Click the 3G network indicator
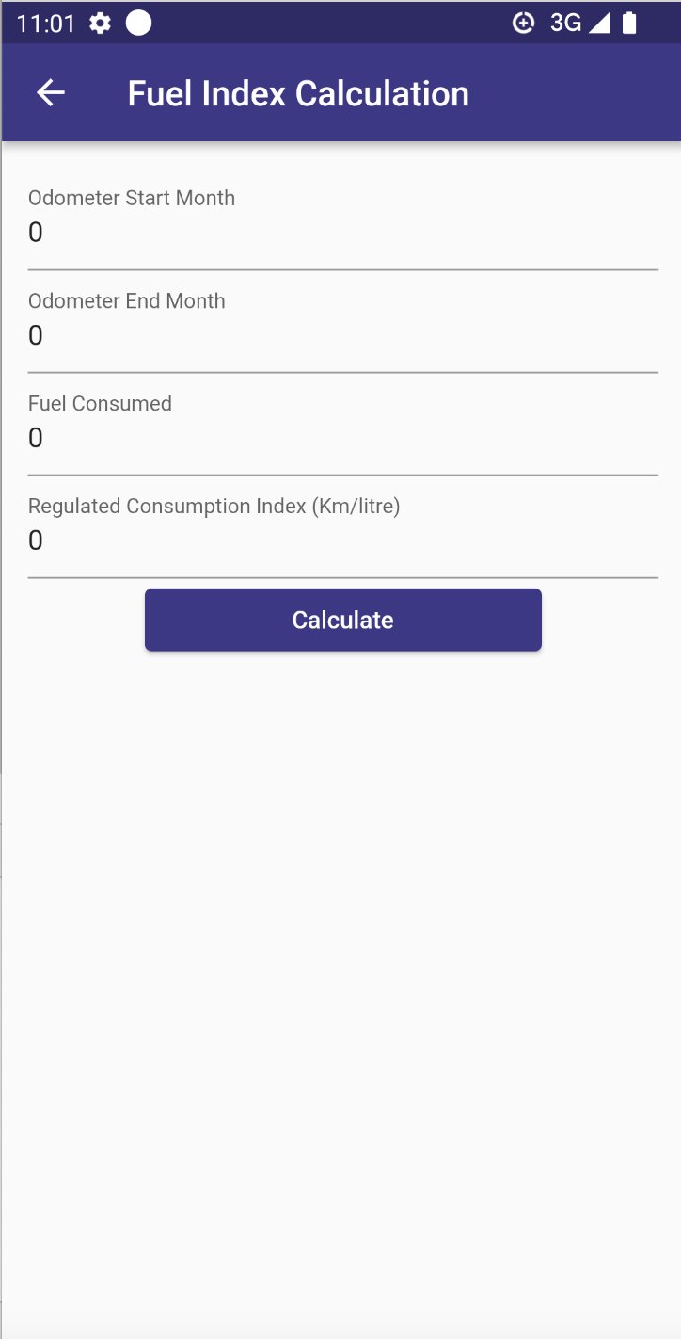Image resolution: width=681 pixels, height=1339 pixels. click(x=565, y=24)
